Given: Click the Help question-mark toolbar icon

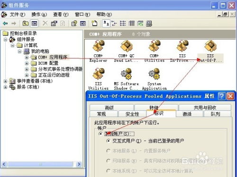Looking at the screenshot, I should tap(74, 24).
